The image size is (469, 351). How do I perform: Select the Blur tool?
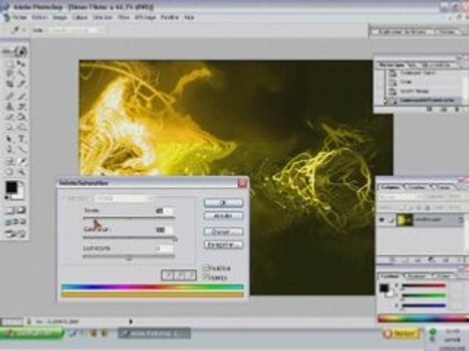click(9, 127)
